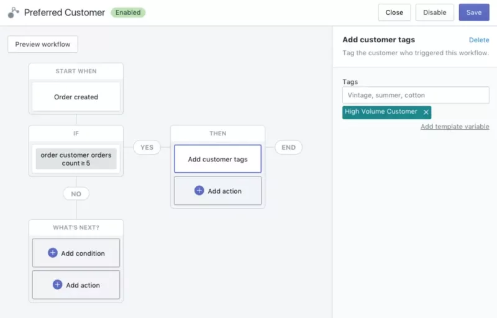This screenshot has width=497, height=318.
Task: Save the workflow
Action: click(x=473, y=12)
